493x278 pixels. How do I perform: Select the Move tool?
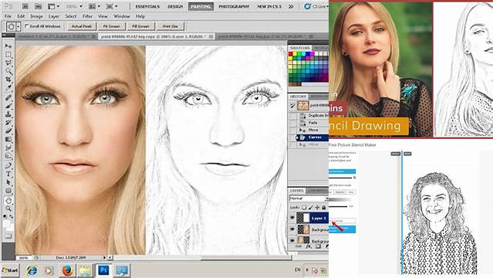pos(8,46)
